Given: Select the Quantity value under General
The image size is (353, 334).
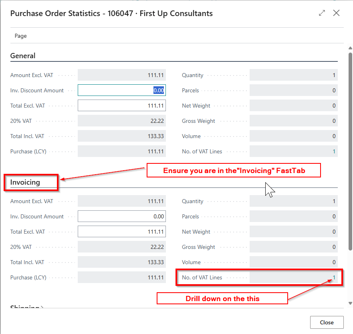Looking at the screenshot, I should (x=293, y=75).
